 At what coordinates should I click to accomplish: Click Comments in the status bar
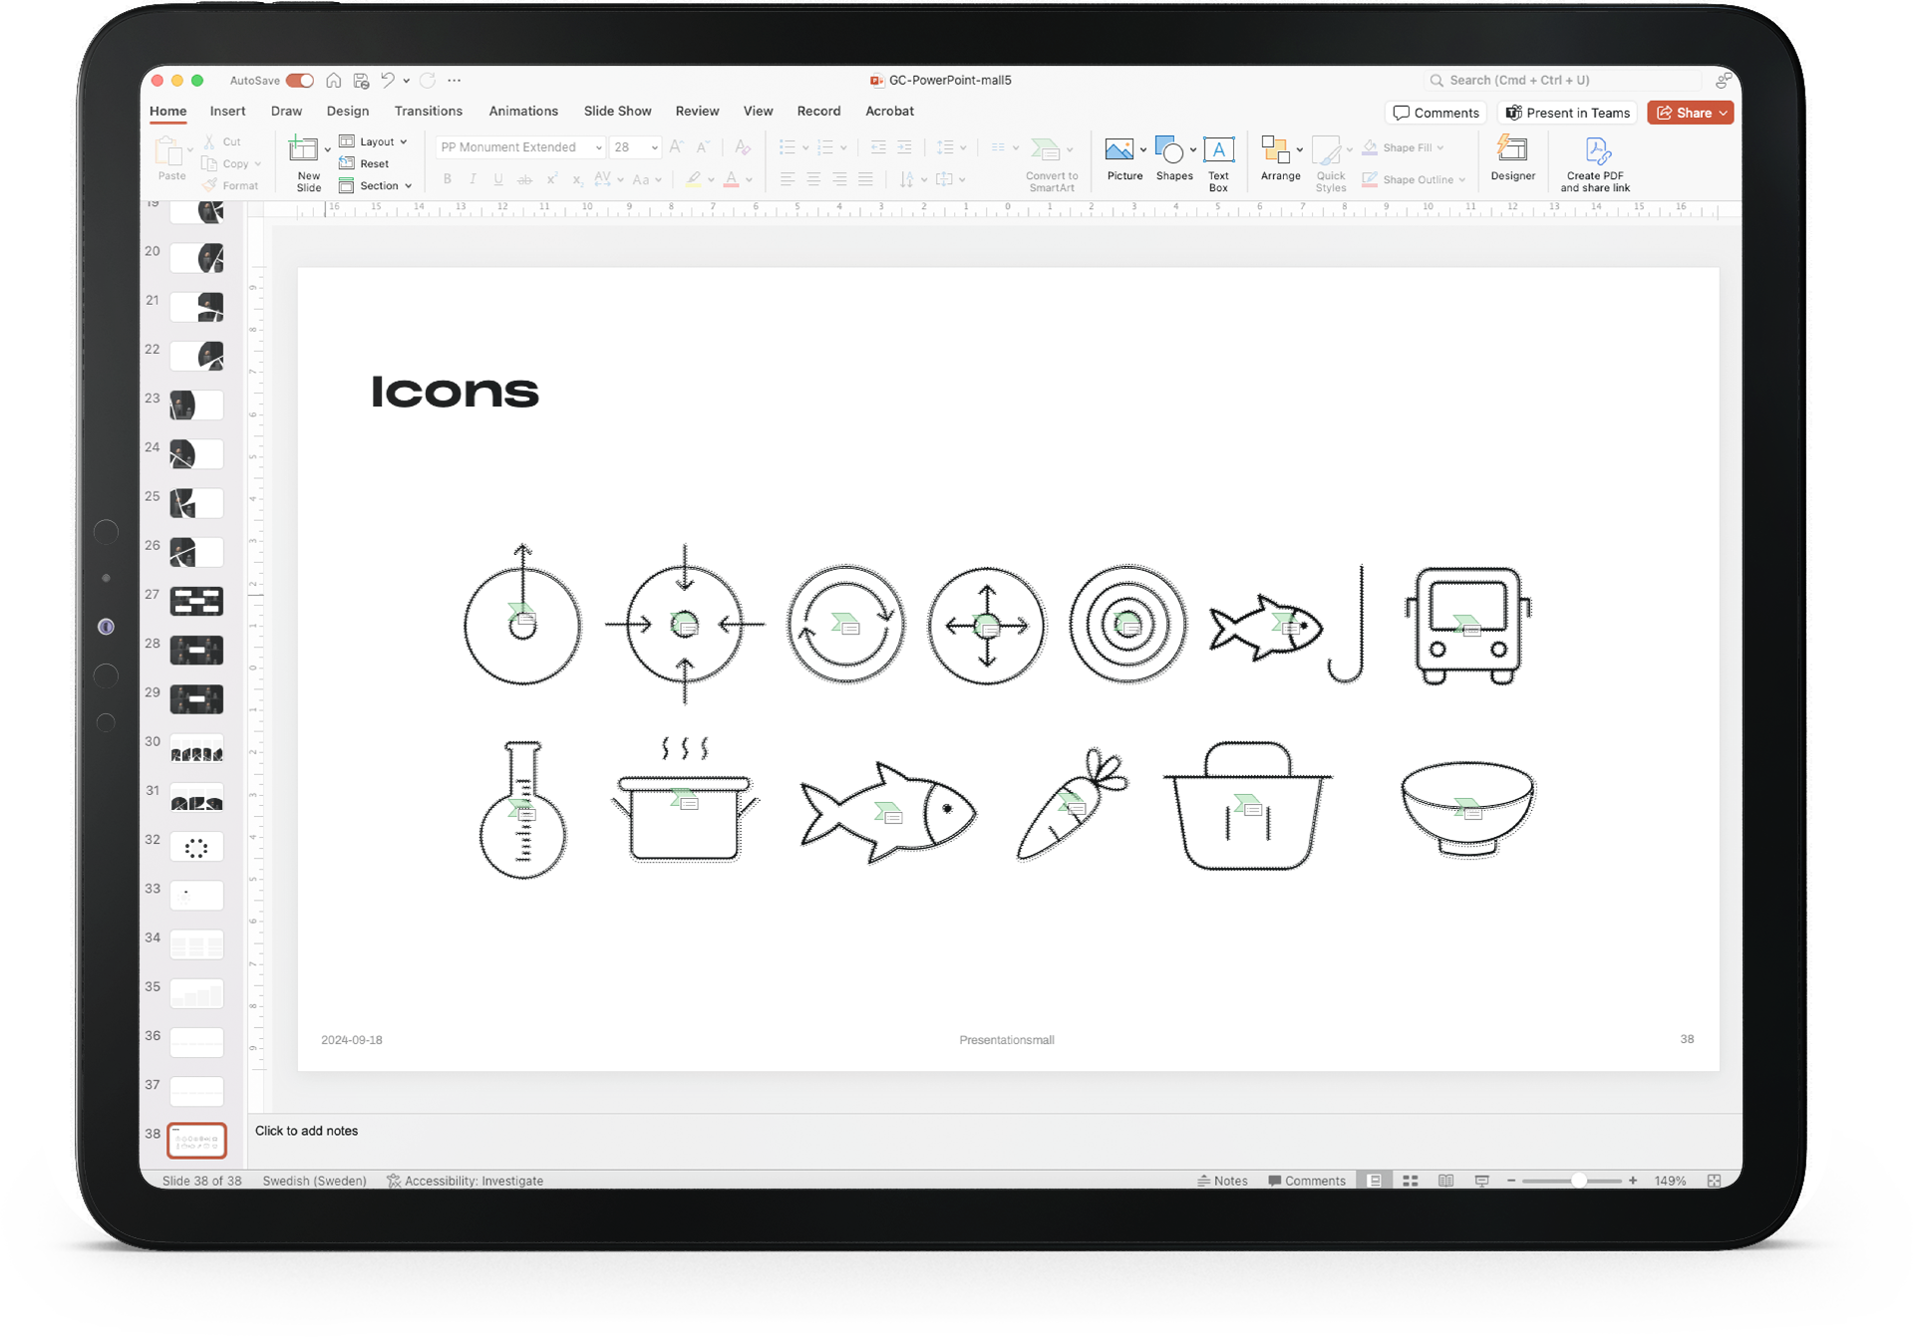coord(1306,1181)
